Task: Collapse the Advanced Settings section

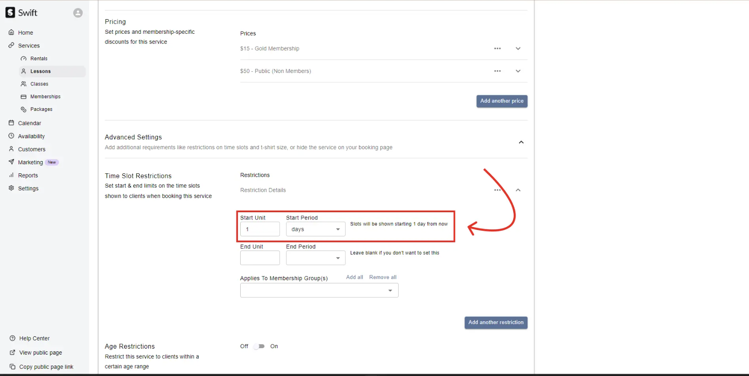Action: [x=521, y=142]
